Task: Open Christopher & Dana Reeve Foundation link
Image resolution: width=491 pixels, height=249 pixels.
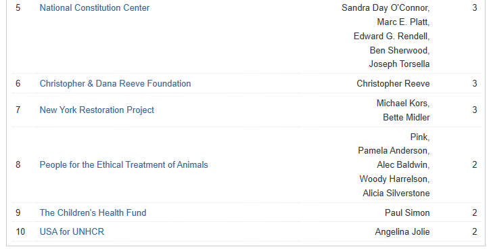Action: (115, 84)
